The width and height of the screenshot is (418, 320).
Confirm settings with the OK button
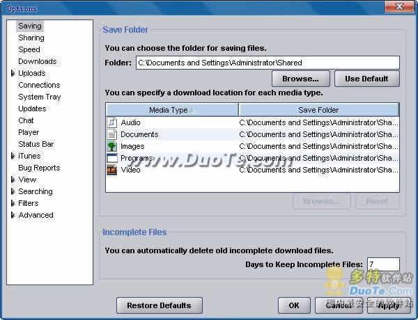[x=294, y=305]
